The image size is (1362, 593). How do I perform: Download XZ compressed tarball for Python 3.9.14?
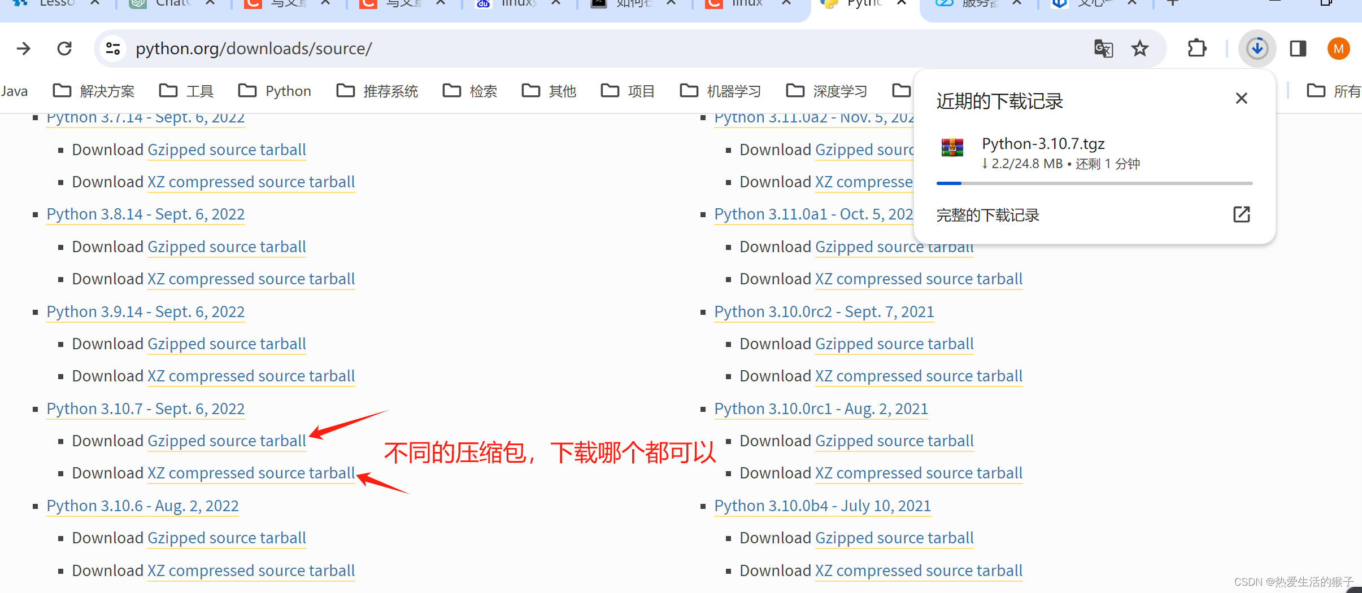tap(251, 376)
